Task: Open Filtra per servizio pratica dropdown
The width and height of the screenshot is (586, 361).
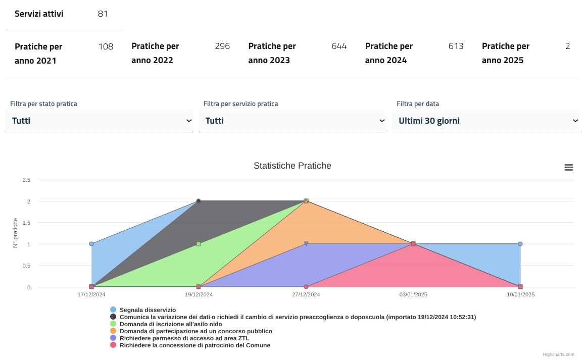Action: [292, 121]
